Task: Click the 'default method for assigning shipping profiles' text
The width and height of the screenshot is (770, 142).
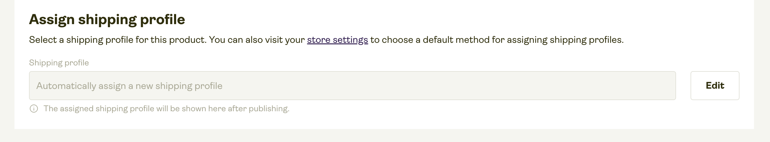Action: coord(523,40)
